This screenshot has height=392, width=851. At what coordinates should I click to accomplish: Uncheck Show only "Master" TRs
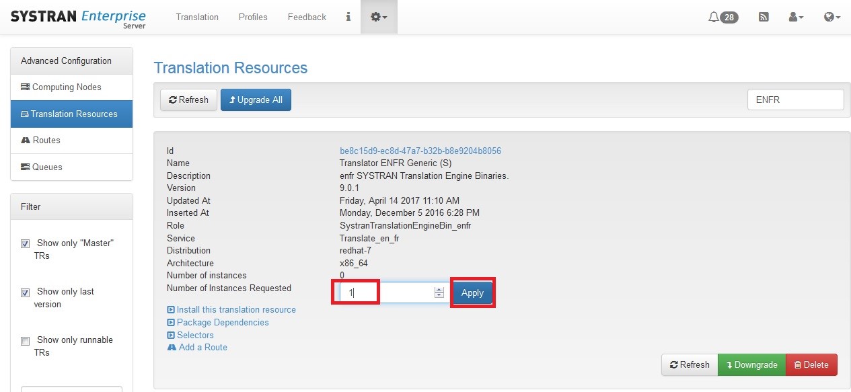26,243
